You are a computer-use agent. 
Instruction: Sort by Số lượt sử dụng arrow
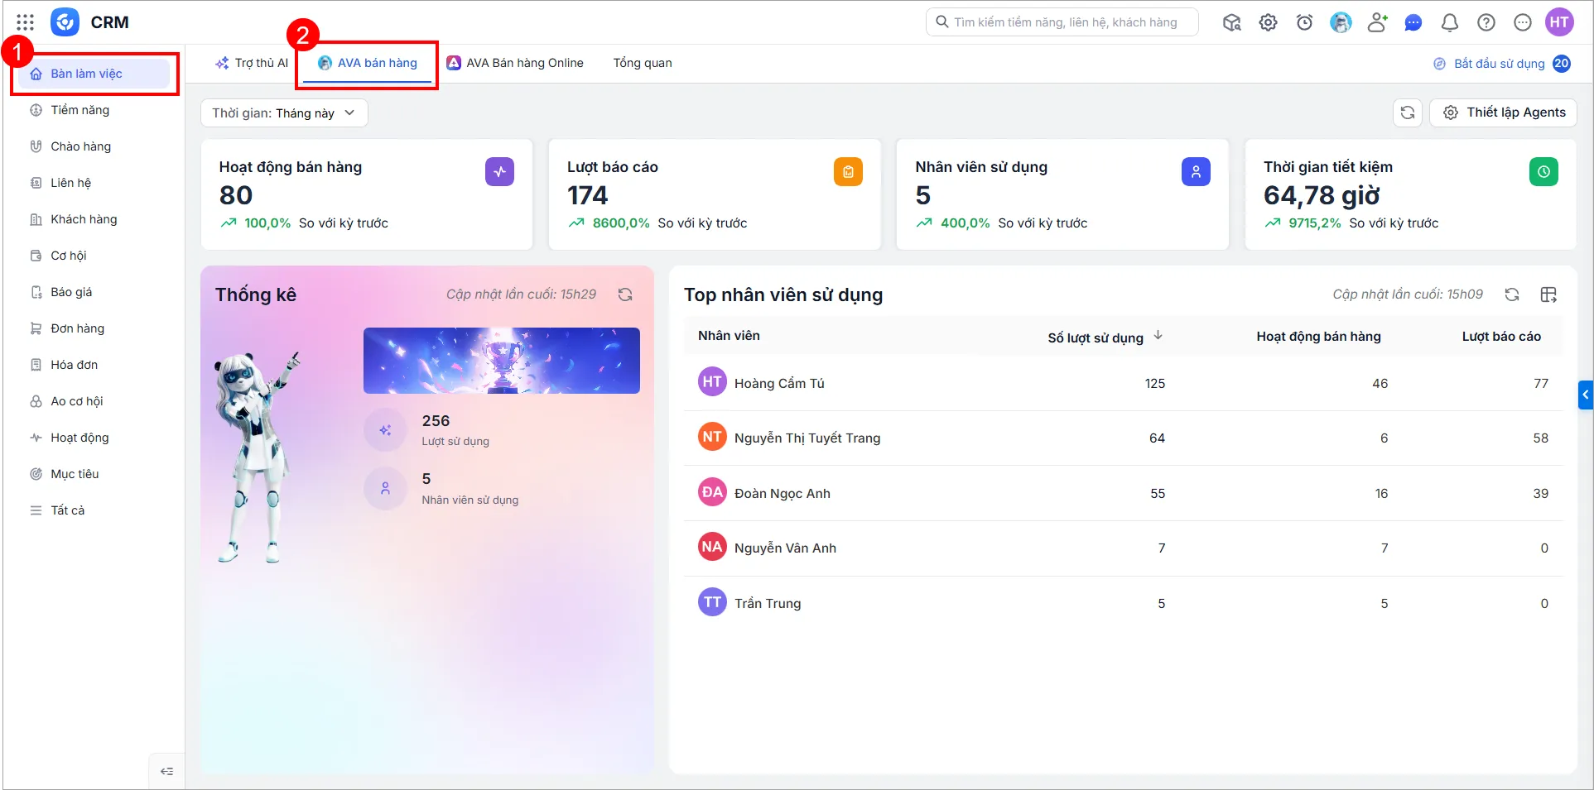point(1158,336)
